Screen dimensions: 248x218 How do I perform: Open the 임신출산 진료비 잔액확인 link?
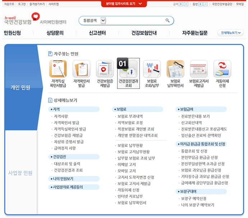tap(201, 135)
